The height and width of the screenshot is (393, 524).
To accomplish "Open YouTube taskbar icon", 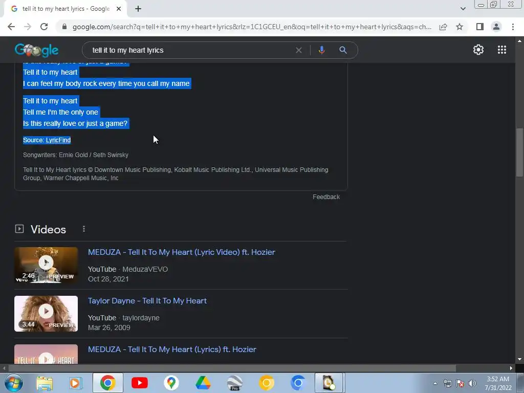I will tap(140, 383).
